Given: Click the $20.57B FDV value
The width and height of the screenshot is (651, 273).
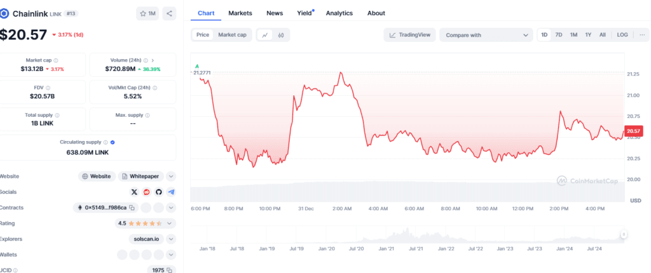Looking at the screenshot, I should [43, 97].
